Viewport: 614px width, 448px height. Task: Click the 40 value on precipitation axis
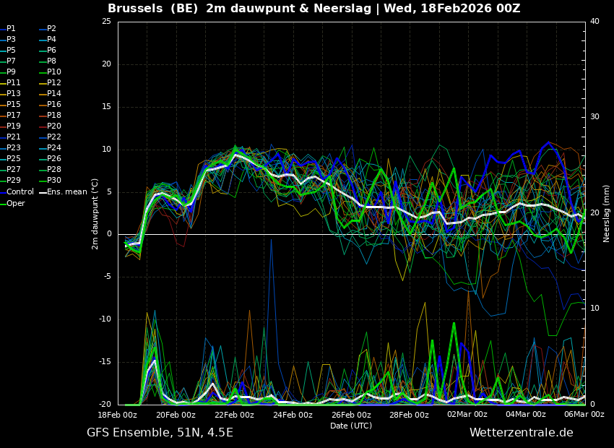coord(594,22)
